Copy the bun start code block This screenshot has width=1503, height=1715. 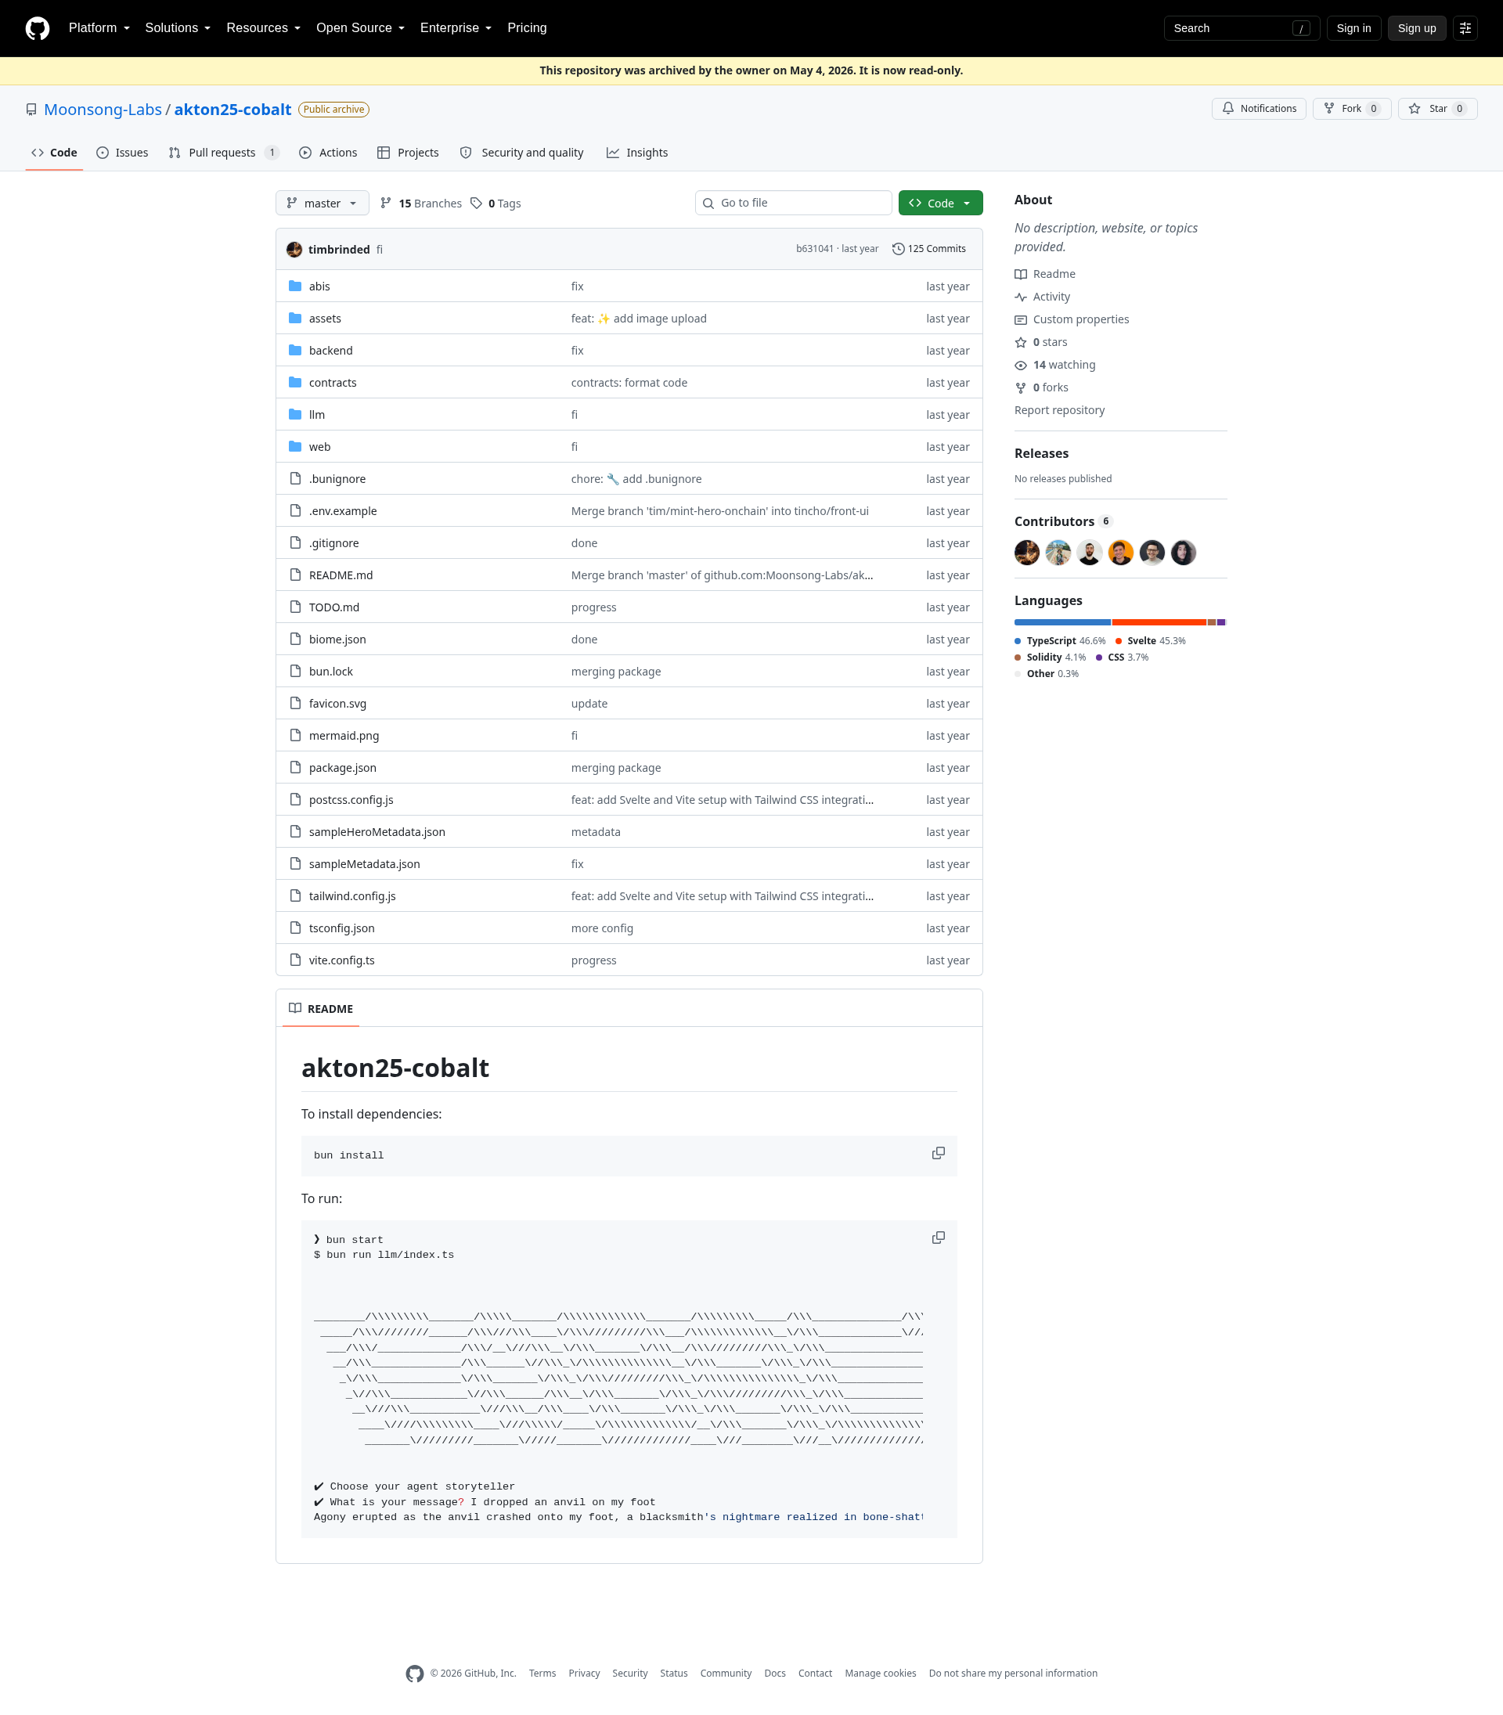click(938, 1238)
